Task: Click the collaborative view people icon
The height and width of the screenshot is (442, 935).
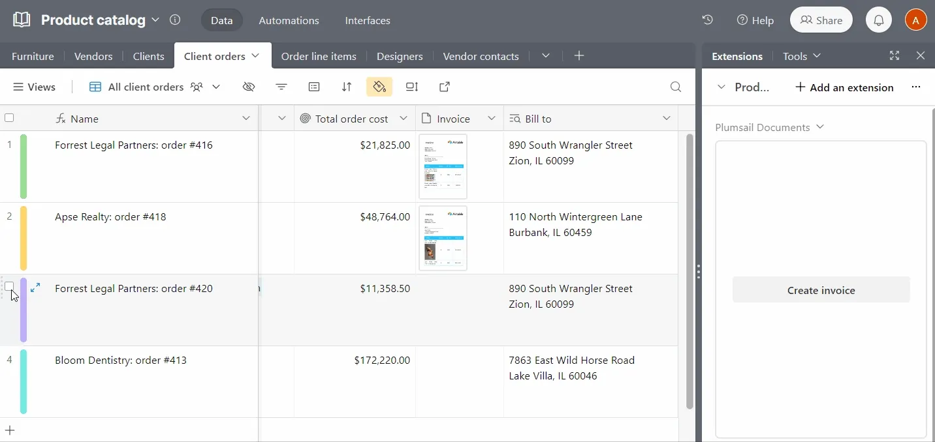Action: point(197,87)
